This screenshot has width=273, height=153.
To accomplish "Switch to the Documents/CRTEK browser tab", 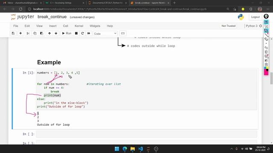I will click(x=107, y=3).
